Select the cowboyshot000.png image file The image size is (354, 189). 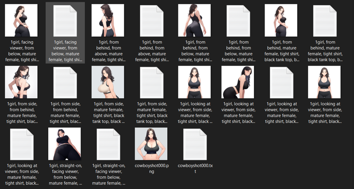(151, 144)
